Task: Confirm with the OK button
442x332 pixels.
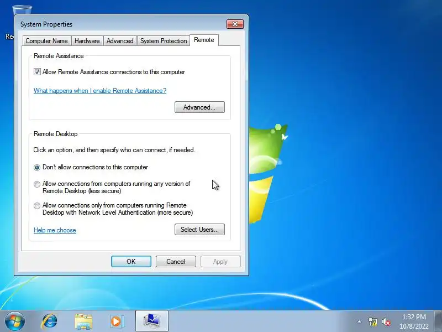Action: click(131, 262)
